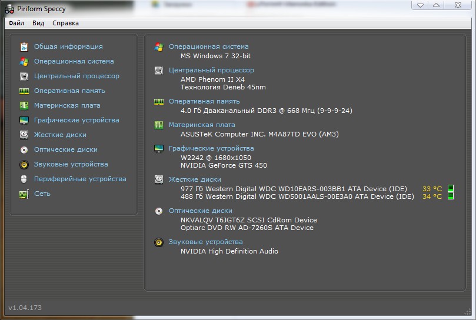Click the RAM stick icon in sidebar
This screenshot has width=476, height=320.
coord(24,91)
